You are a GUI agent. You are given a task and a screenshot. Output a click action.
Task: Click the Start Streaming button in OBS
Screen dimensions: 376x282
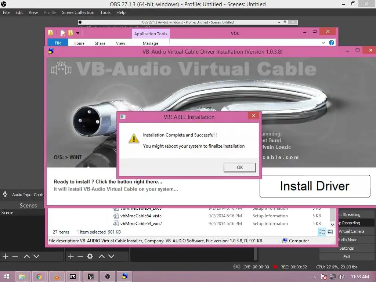[355, 214]
